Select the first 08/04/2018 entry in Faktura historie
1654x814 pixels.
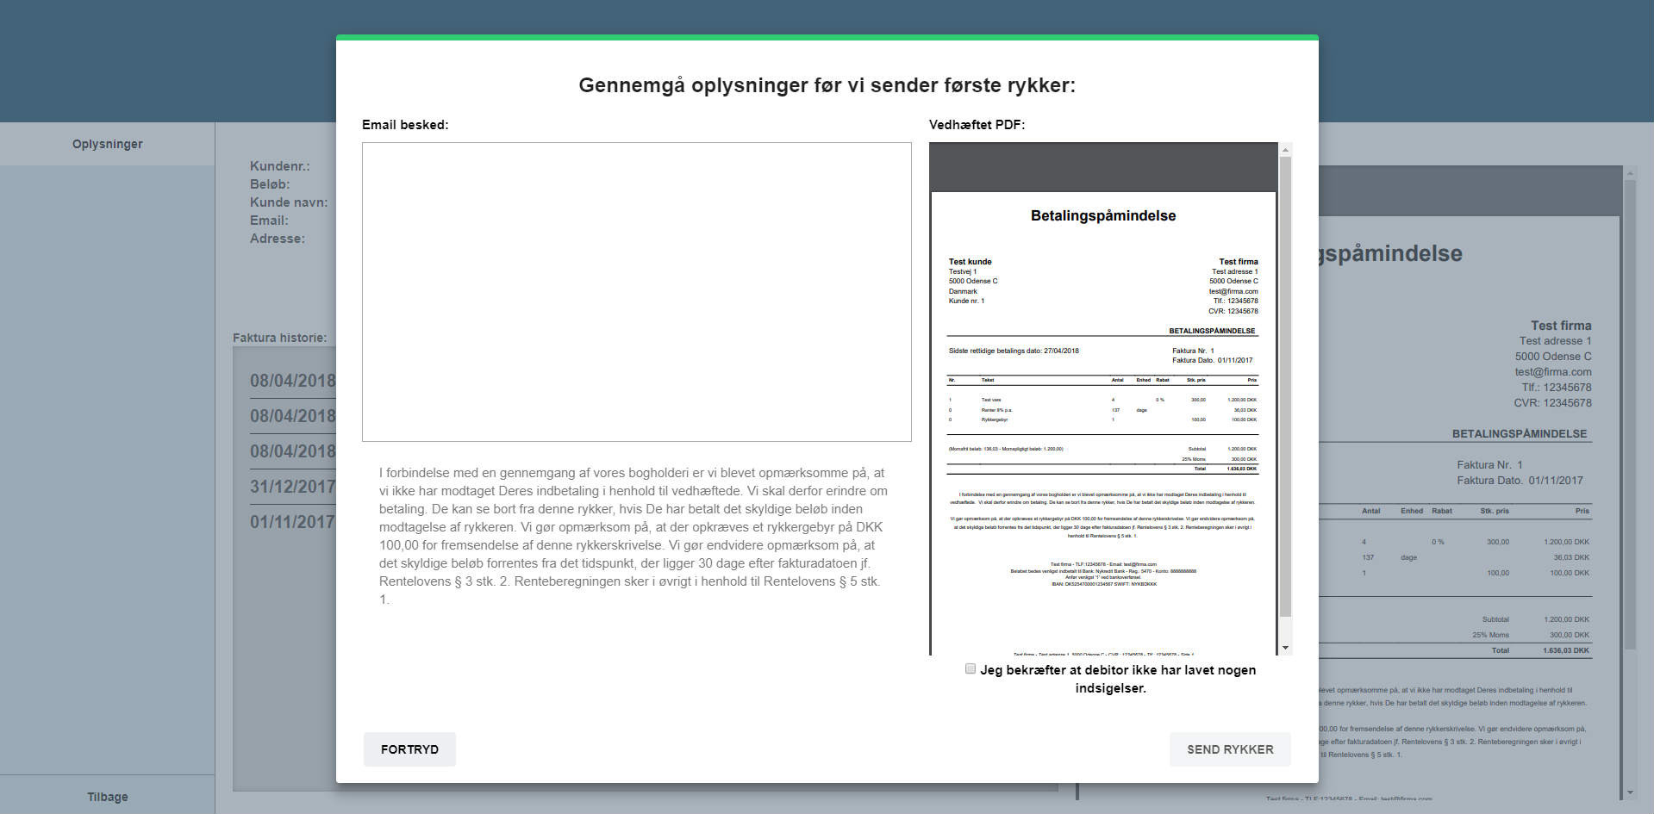291,381
